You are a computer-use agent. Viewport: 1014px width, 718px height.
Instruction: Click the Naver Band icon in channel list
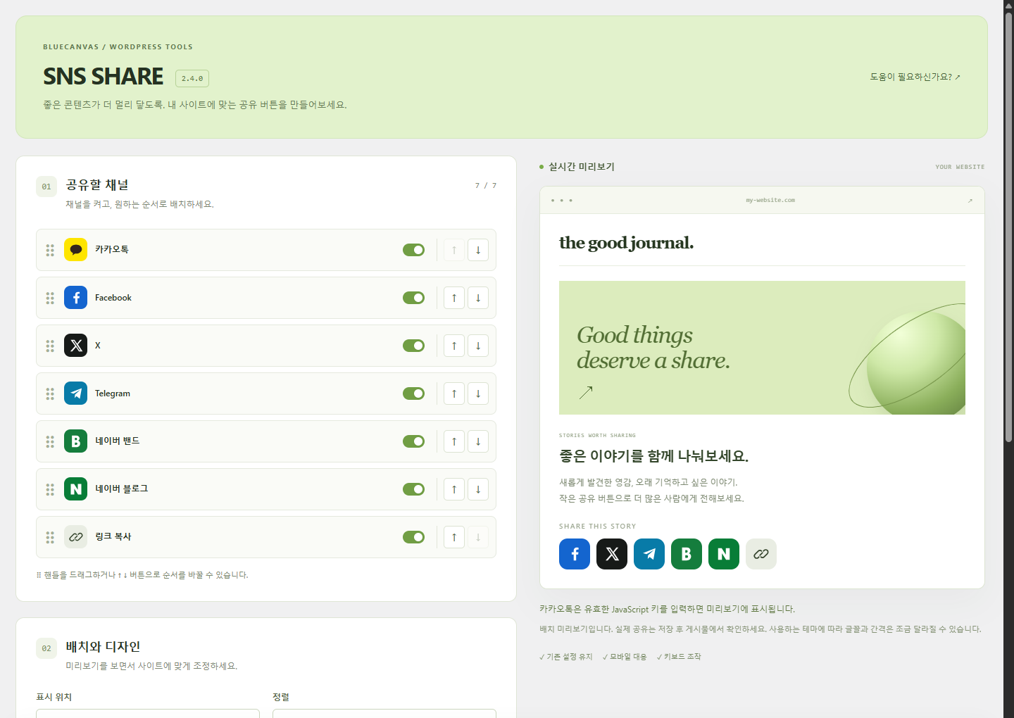click(75, 441)
